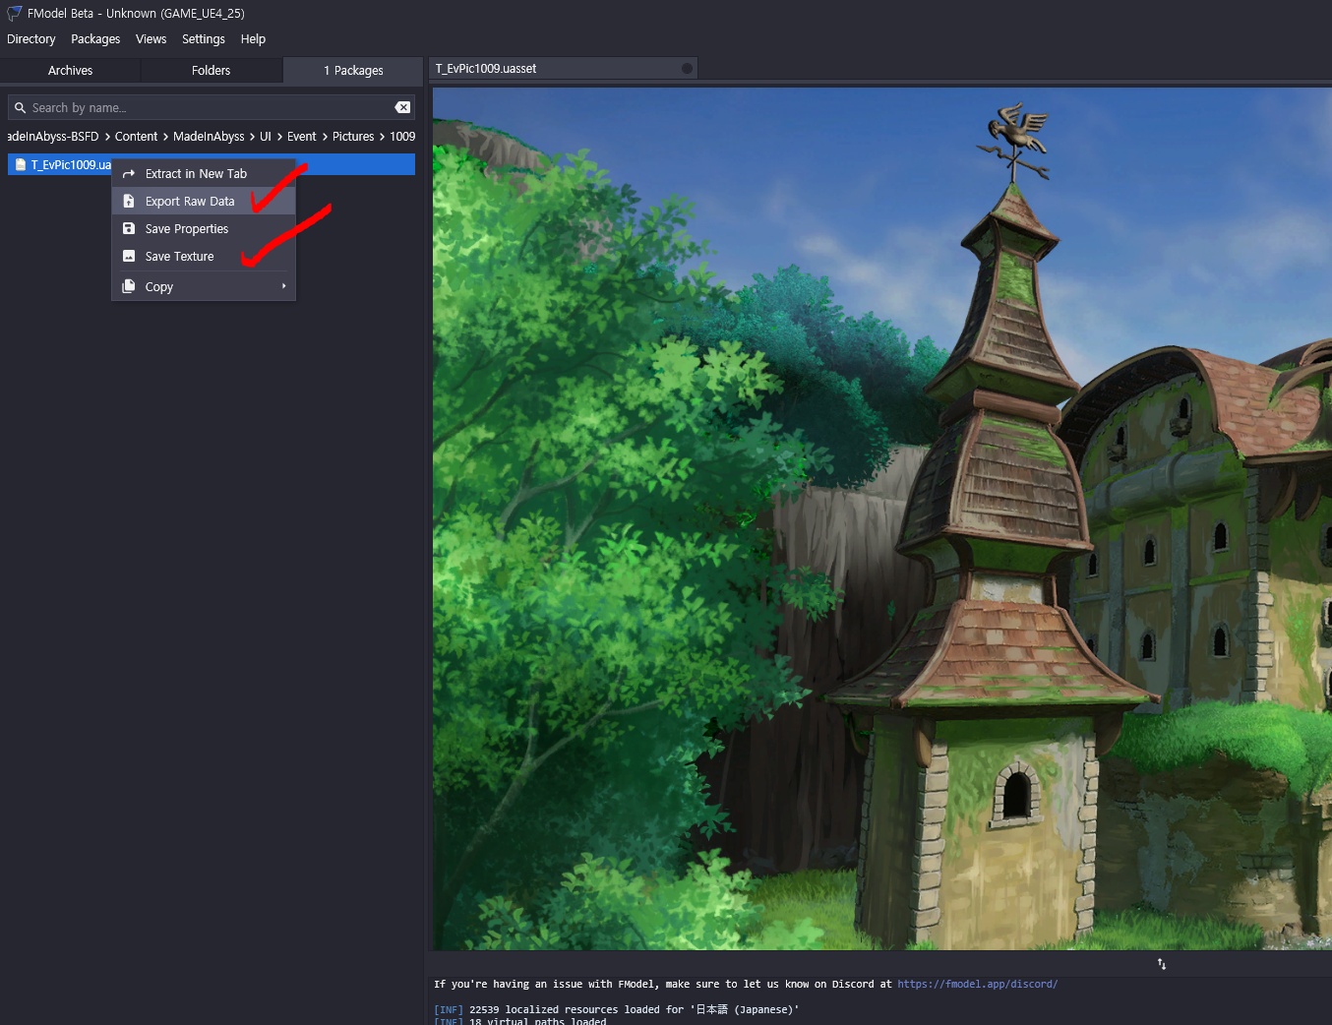
Task: Choose Save Properties
Action: tap(204, 229)
